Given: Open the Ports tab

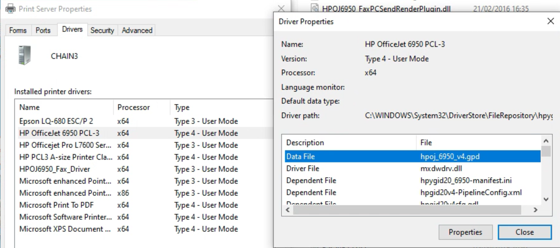Looking at the screenshot, I should coord(43,30).
